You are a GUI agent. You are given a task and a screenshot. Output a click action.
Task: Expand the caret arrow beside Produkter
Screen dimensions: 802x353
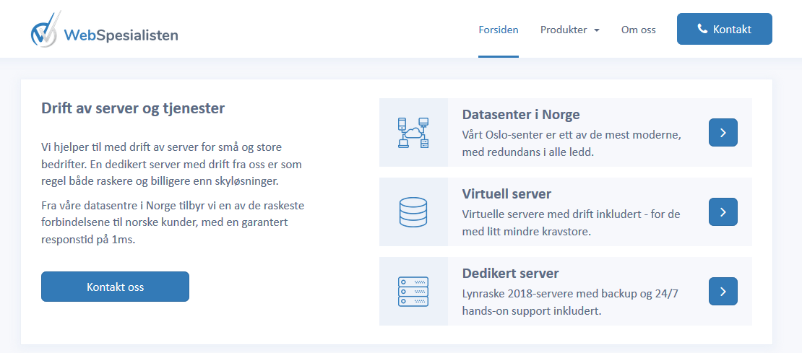[x=597, y=30]
